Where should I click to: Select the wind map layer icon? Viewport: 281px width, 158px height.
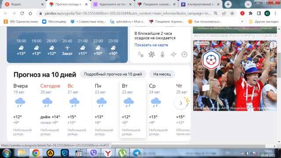pos(173,54)
